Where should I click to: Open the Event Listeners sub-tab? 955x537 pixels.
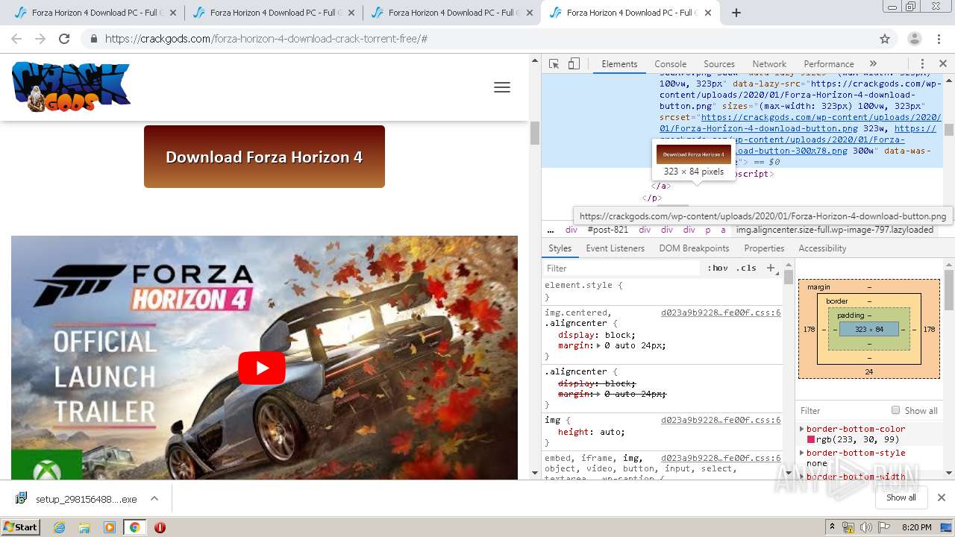coord(615,248)
